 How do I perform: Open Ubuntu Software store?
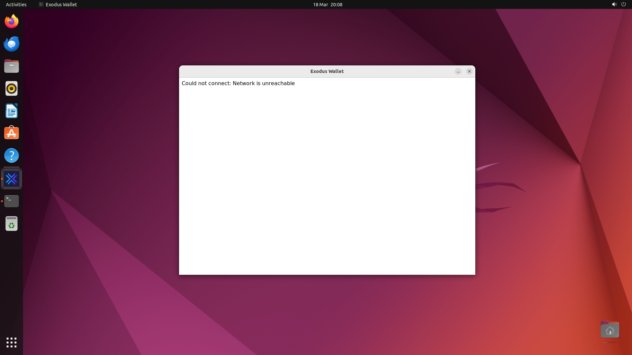pyautogui.click(x=12, y=133)
